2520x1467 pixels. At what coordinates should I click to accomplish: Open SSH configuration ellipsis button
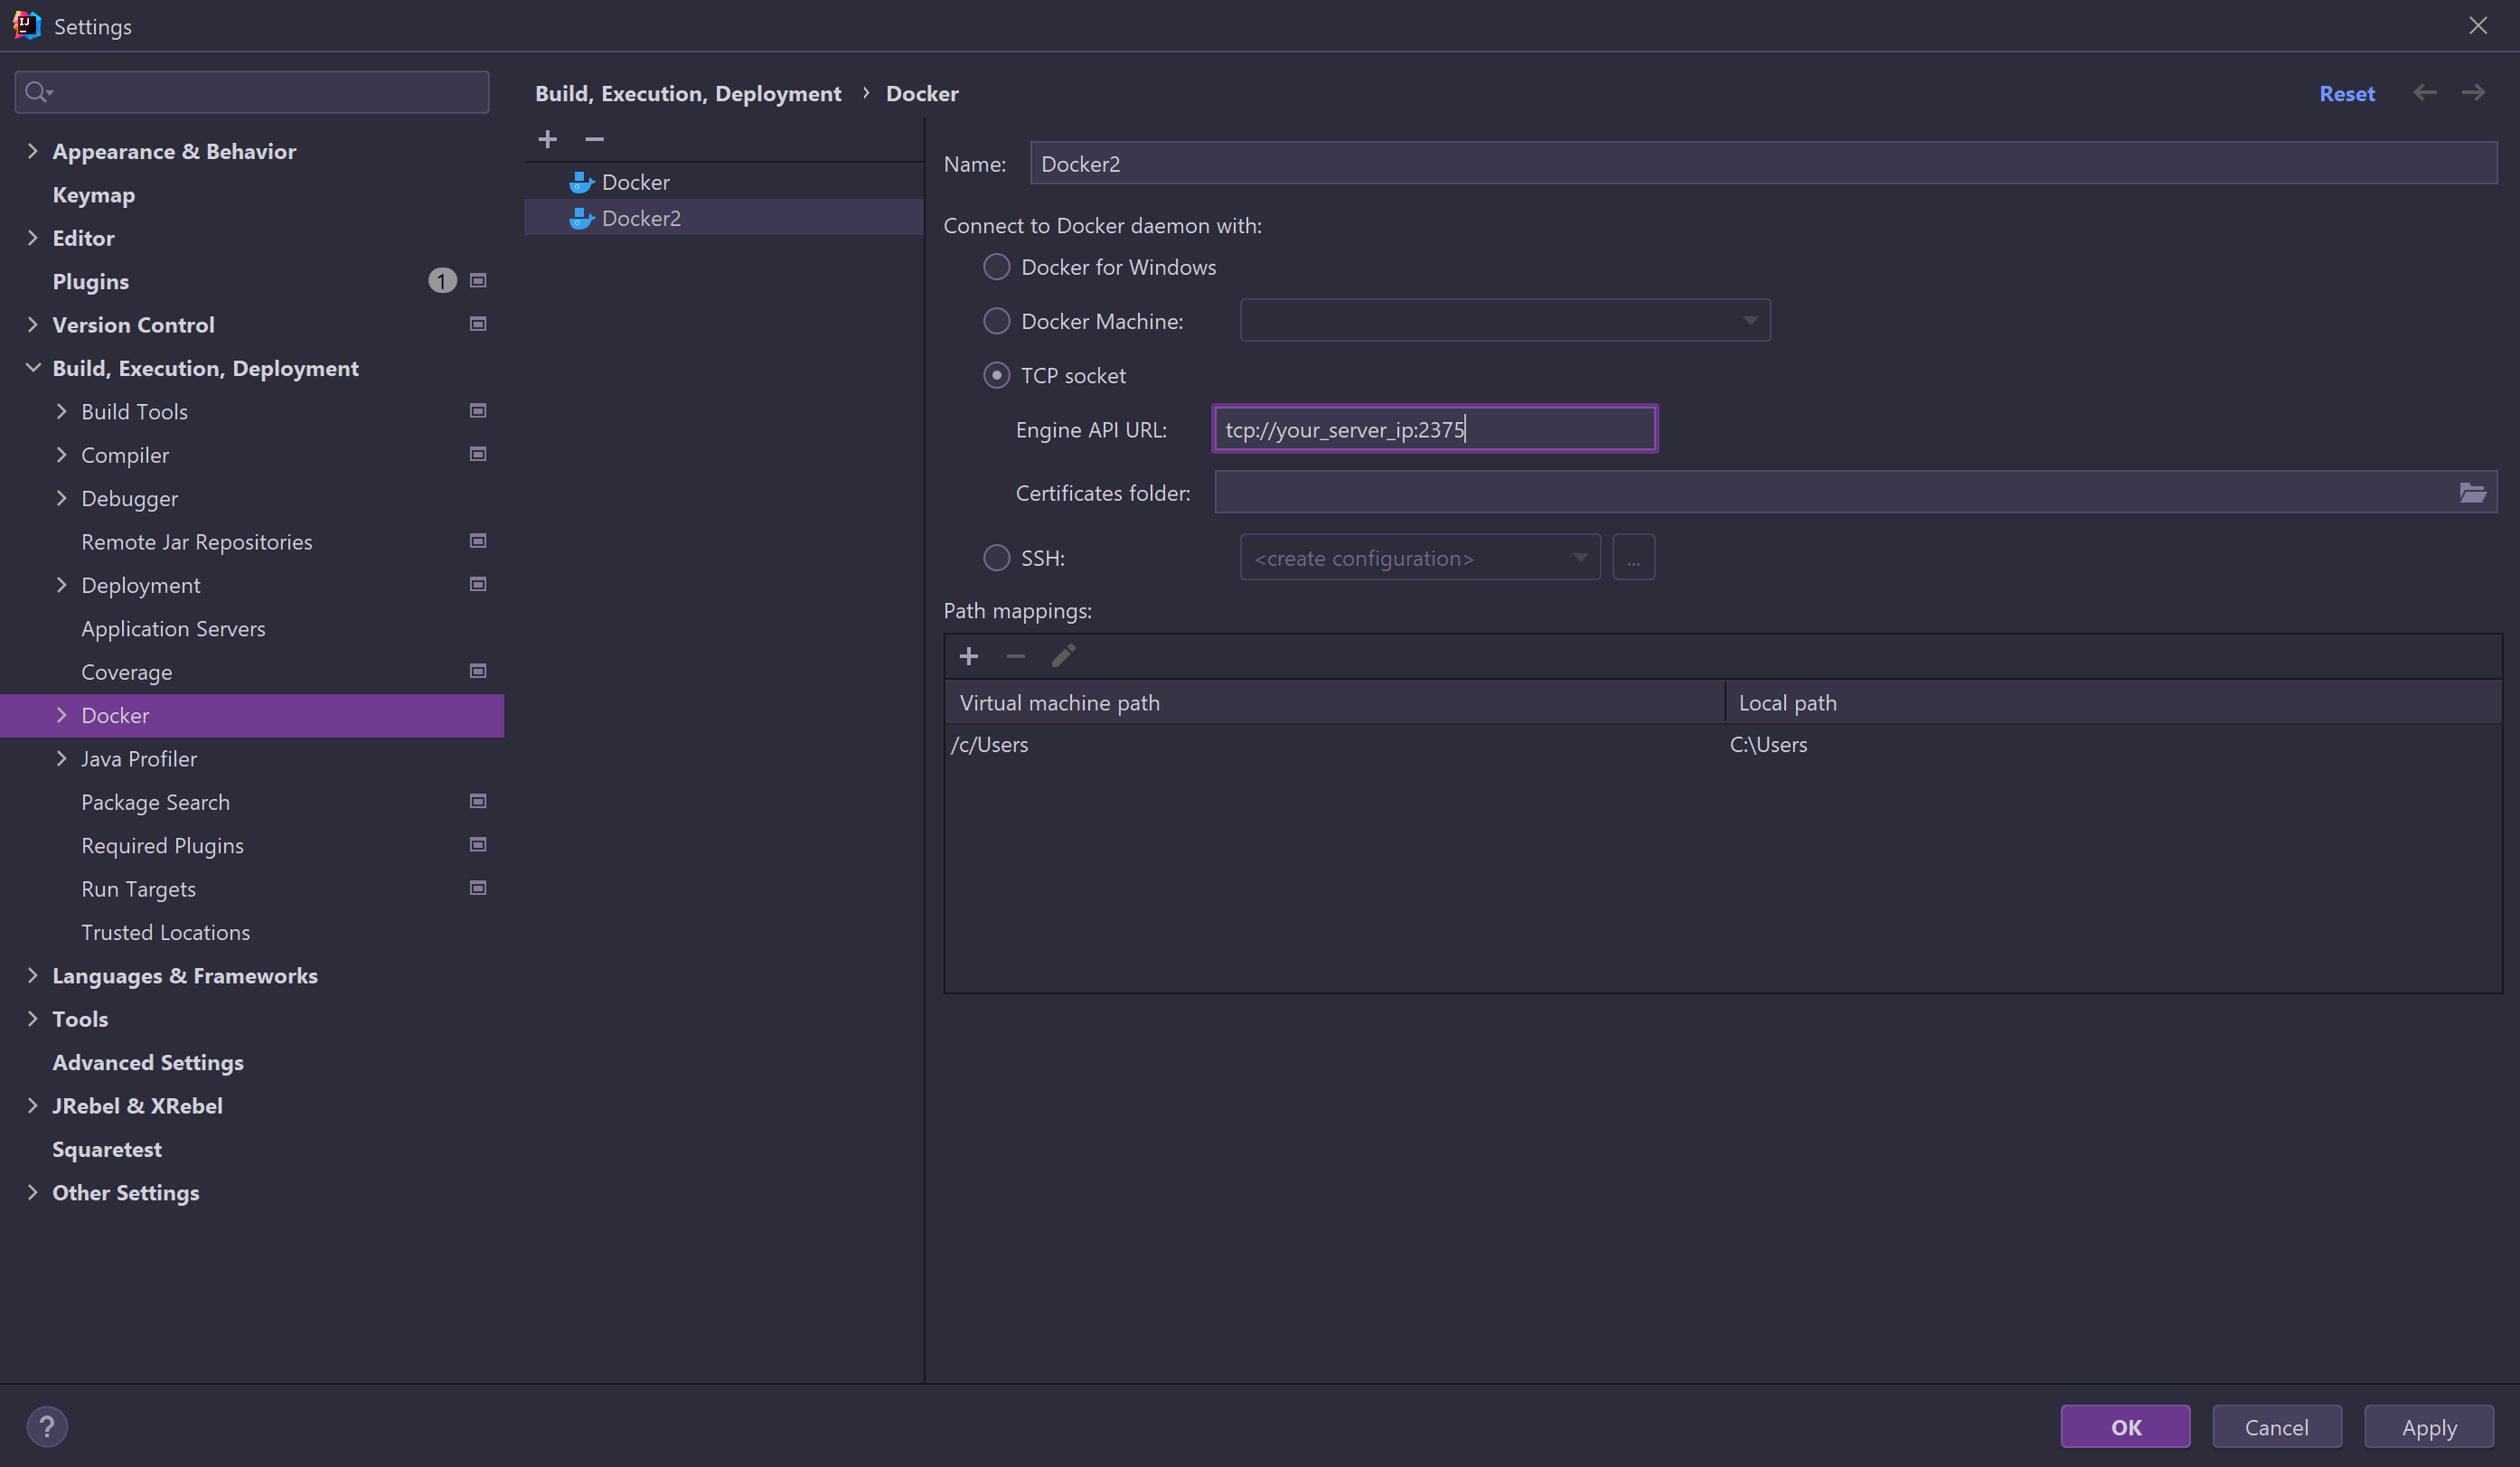[1633, 557]
